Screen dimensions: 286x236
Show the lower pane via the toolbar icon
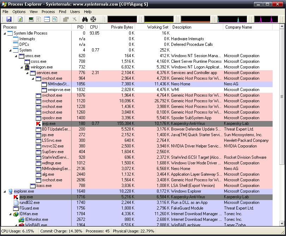(47, 19)
